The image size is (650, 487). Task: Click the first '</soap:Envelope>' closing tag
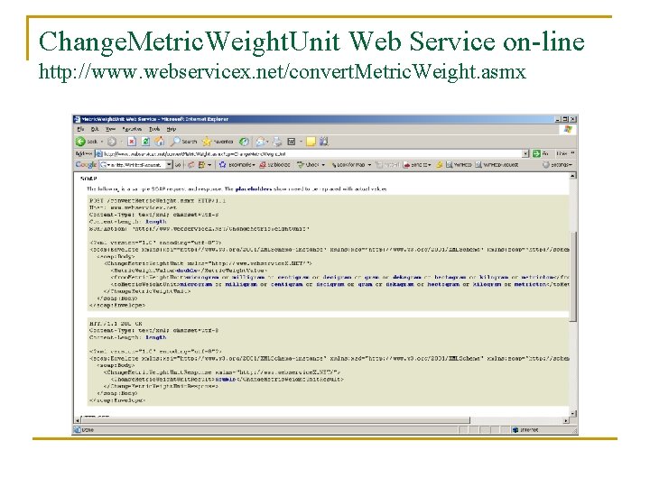pos(117,306)
